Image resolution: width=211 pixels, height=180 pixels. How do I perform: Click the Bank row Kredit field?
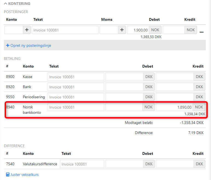click(x=175, y=87)
